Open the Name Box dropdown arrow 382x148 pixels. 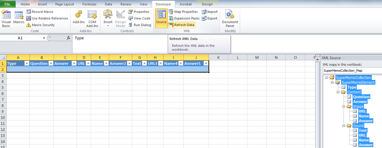tap(44, 38)
